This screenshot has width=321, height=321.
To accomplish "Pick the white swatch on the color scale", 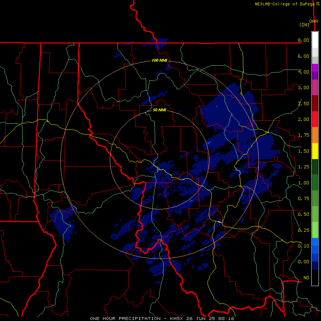I will tap(315, 40).
